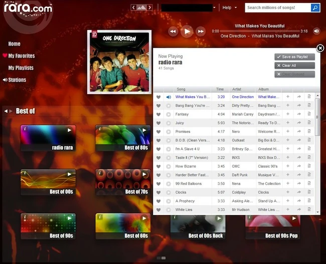Mark How Bizarre as favorite
Screen dimensions: 326x264
158,166
